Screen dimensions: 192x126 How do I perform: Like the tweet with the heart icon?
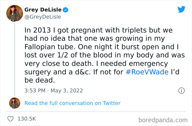(x=11, y=119)
